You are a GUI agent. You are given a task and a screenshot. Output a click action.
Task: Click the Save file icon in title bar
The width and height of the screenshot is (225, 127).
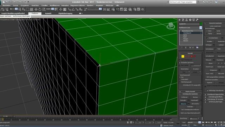click(x=11, y=2)
